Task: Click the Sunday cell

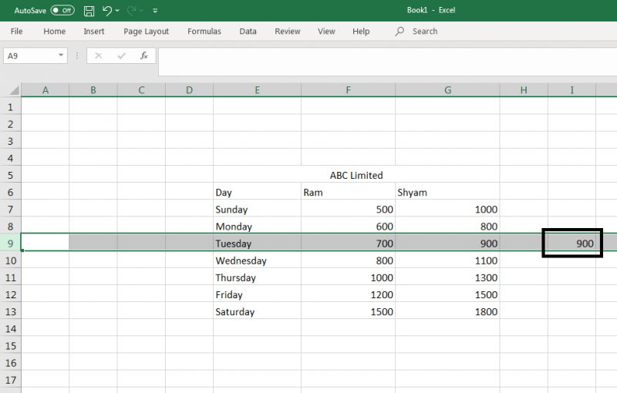Action: (257, 210)
